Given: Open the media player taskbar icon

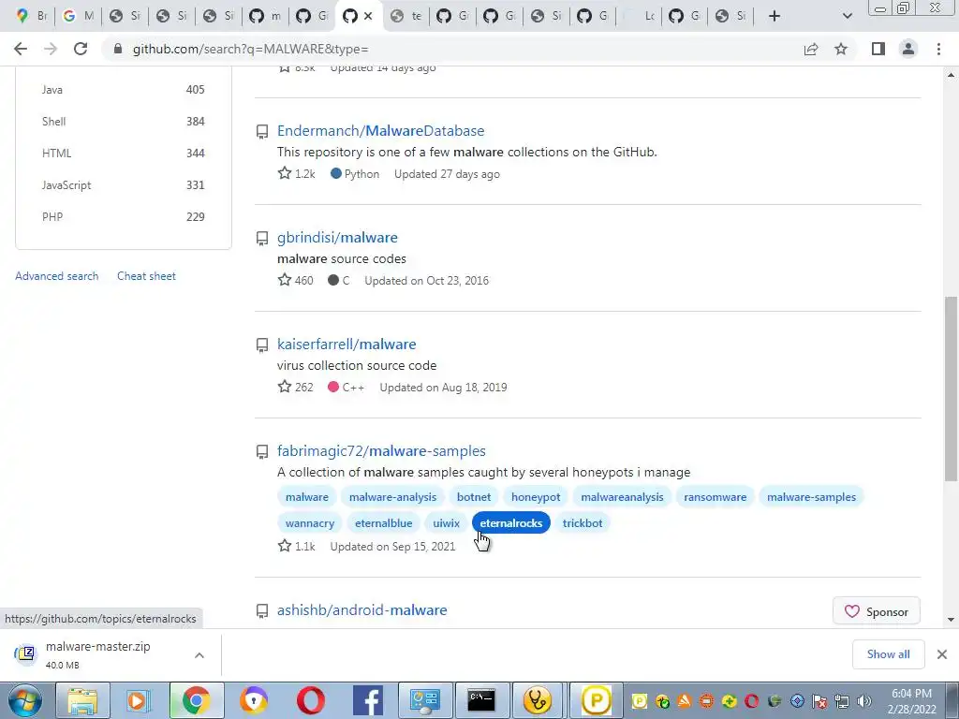Looking at the screenshot, I should tap(139, 700).
